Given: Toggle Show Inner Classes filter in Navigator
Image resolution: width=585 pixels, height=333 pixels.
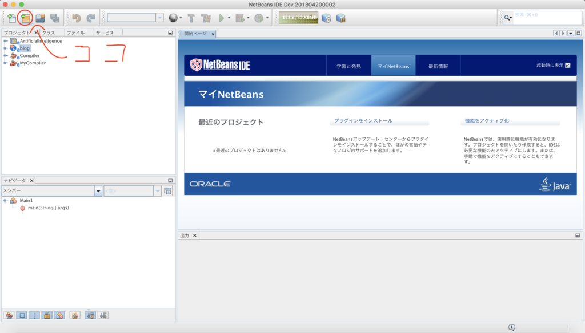Looking at the screenshot, I should [59, 315].
